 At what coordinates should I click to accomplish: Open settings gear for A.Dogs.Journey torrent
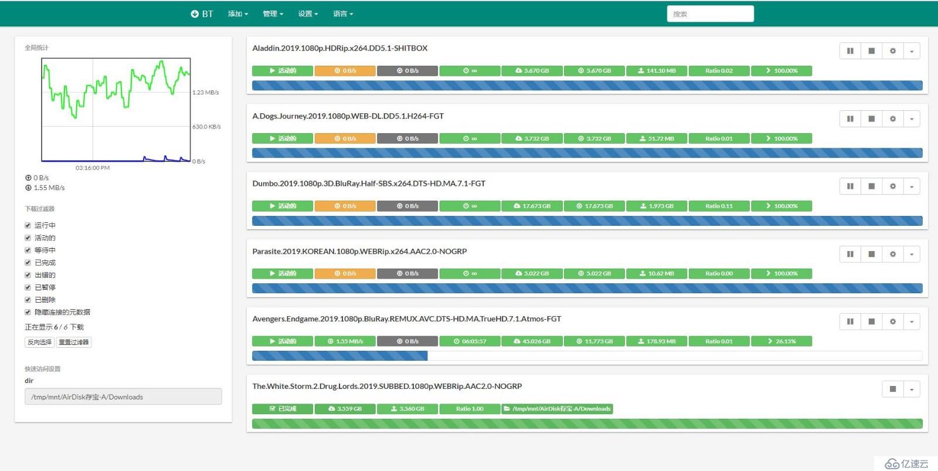[893, 118]
